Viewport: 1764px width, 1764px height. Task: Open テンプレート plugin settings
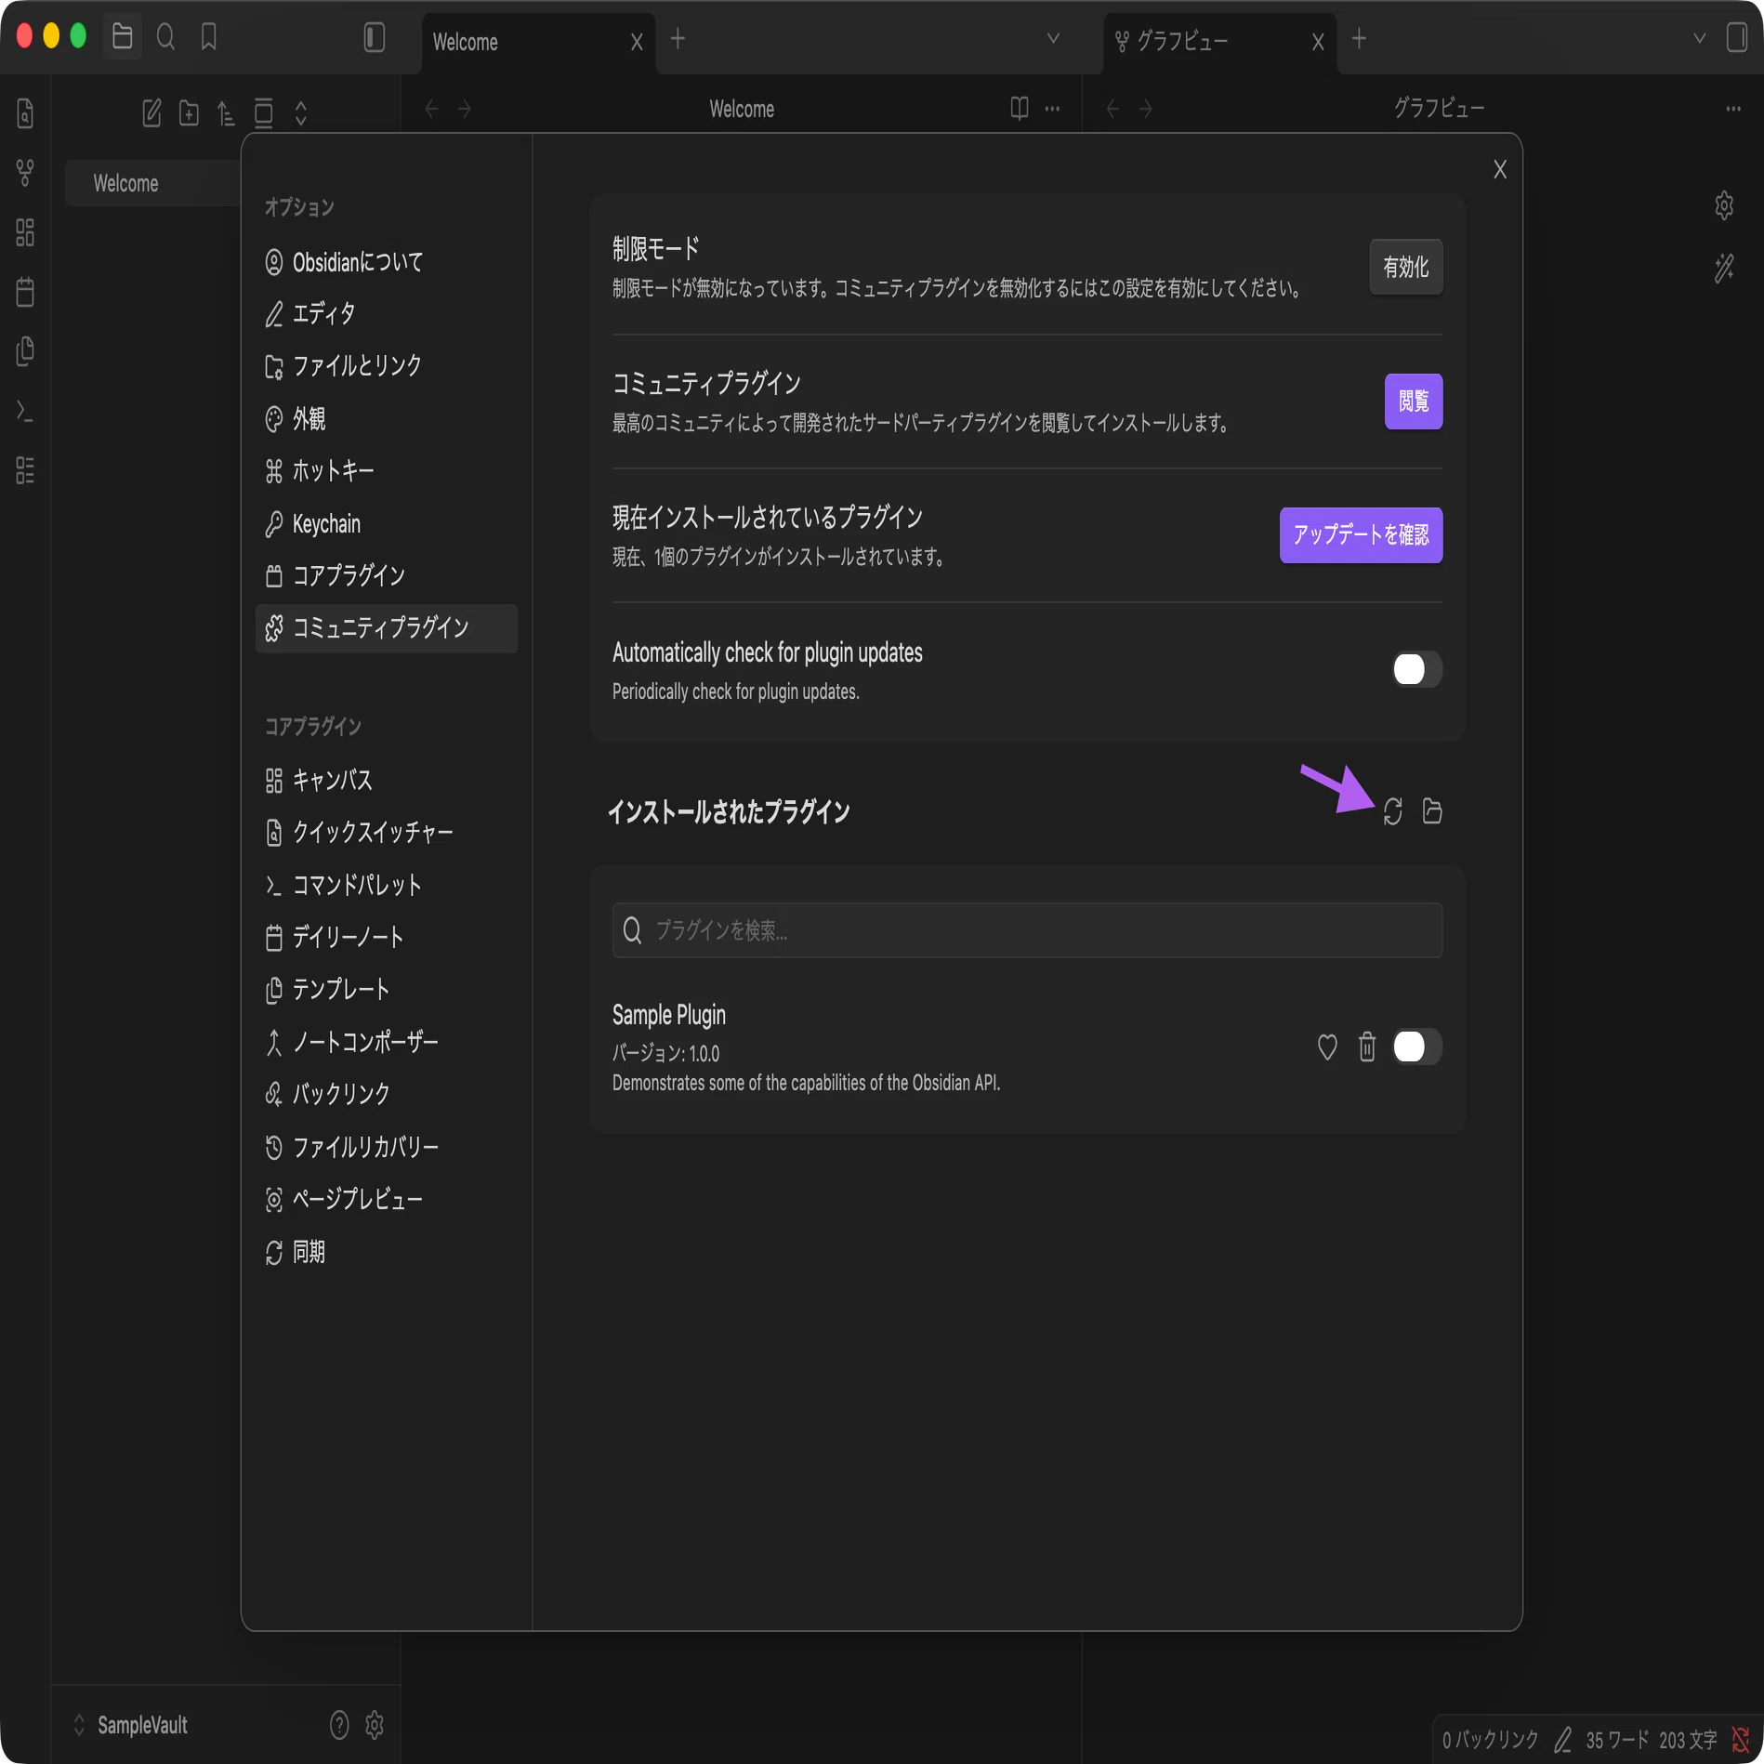tap(387, 989)
